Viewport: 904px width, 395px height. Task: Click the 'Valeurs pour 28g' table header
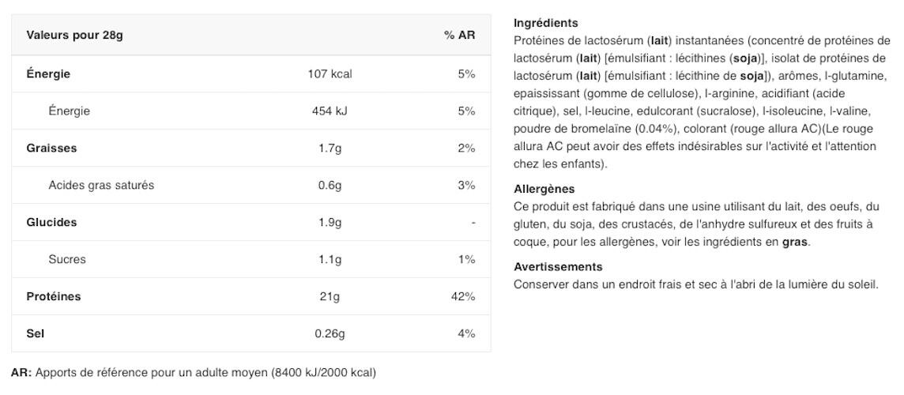tap(75, 36)
